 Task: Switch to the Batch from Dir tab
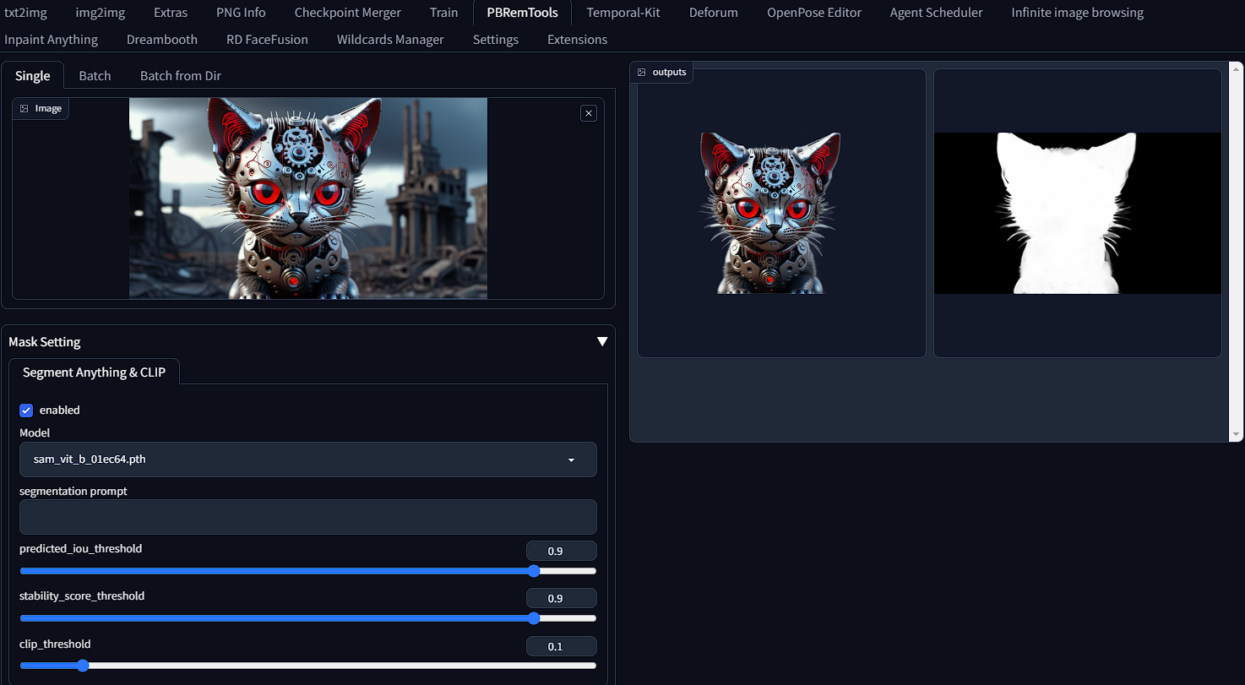pyautogui.click(x=180, y=75)
